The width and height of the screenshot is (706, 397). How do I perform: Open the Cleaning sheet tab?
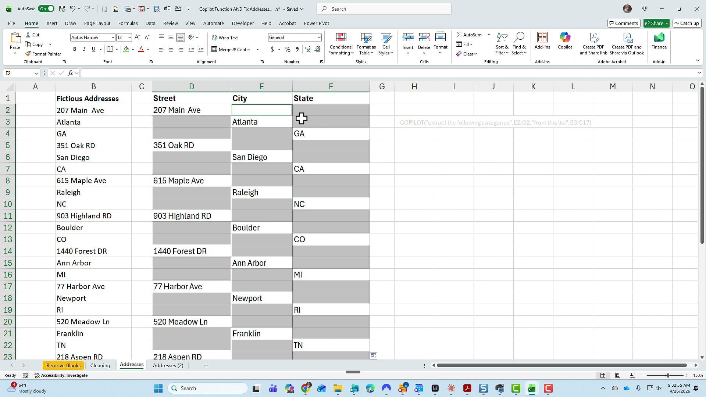tap(100, 365)
